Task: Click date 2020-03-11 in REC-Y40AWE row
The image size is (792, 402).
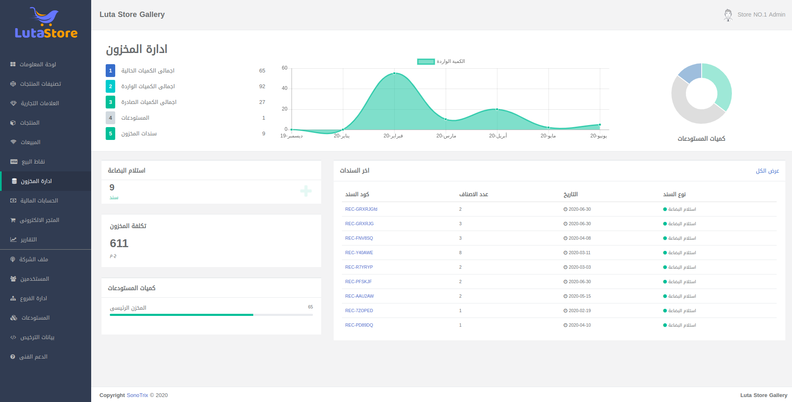Action: (x=579, y=253)
